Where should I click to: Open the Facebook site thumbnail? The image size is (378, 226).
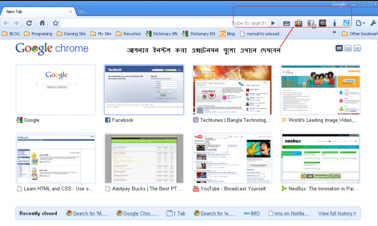(144, 90)
